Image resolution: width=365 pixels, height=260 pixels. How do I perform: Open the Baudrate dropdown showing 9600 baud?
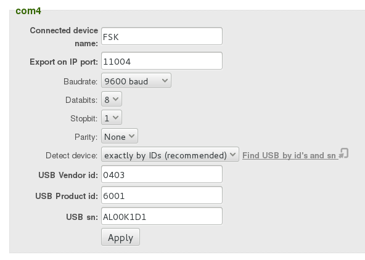tap(136, 81)
